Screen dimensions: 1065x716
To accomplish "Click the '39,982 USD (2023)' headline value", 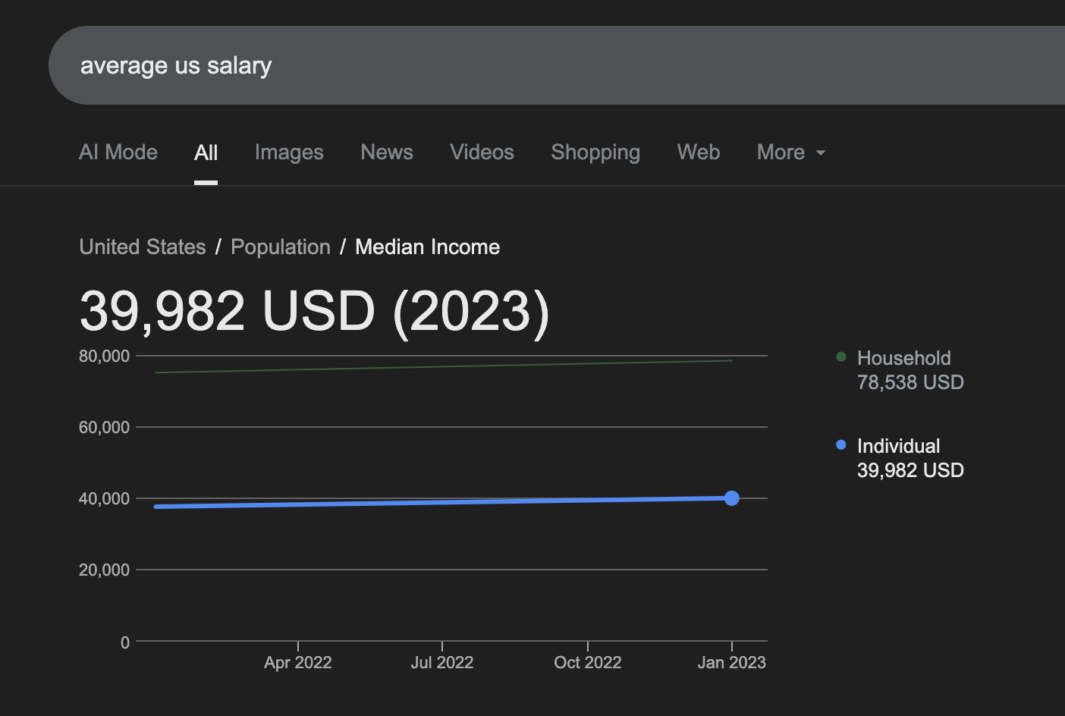I will point(315,311).
